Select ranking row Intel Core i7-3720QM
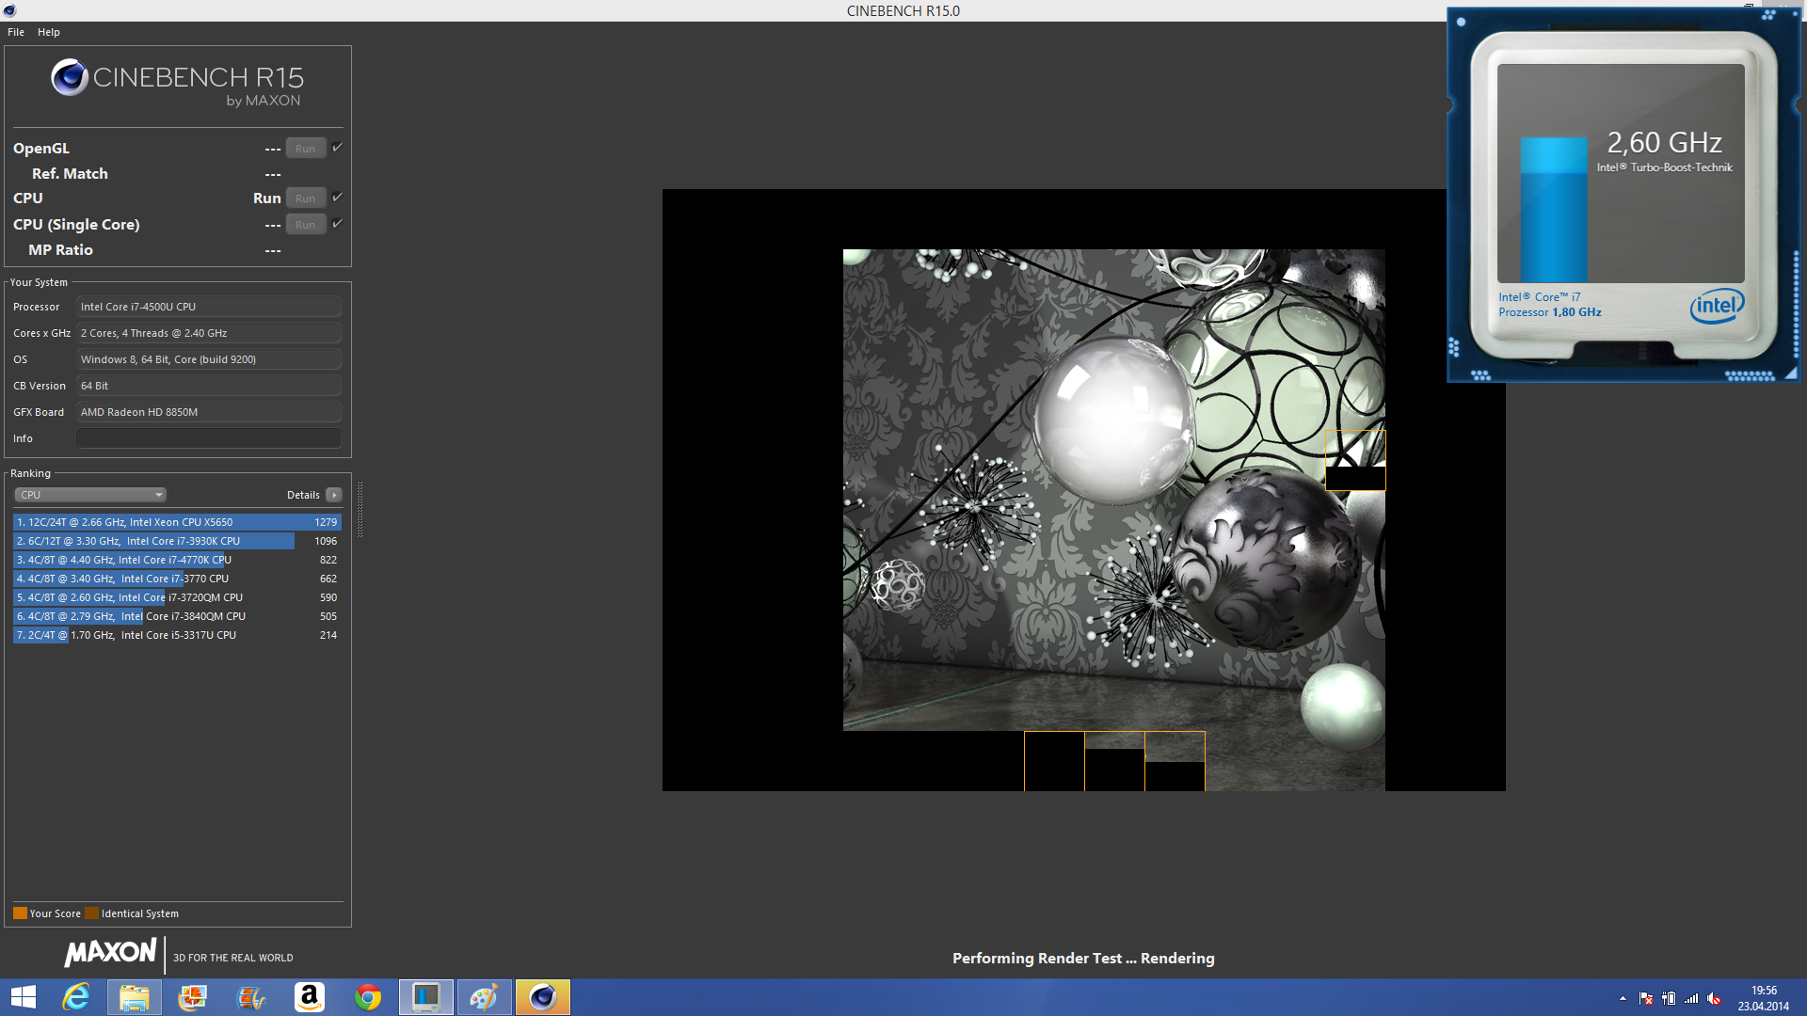This screenshot has height=1016, width=1807. coord(177,597)
